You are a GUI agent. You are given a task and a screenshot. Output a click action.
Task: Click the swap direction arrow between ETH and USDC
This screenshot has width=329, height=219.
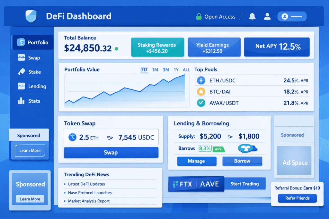pyautogui.click(x=110, y=138)
